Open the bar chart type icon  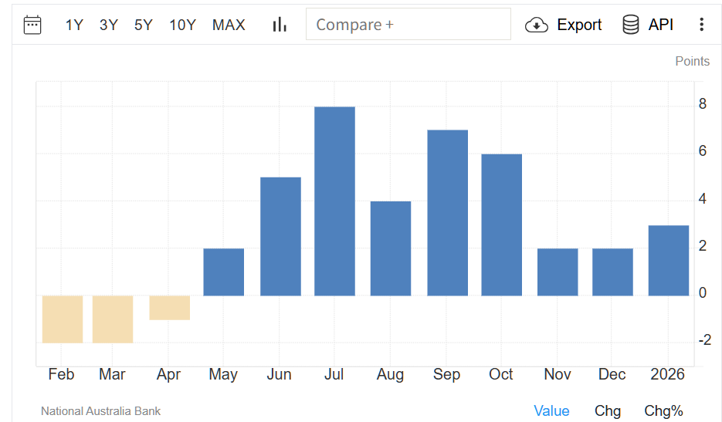[280, 25]
